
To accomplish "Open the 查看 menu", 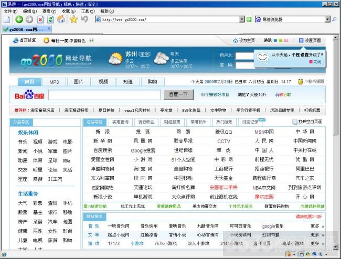I will pyautogui.click(x=49, y=11).
